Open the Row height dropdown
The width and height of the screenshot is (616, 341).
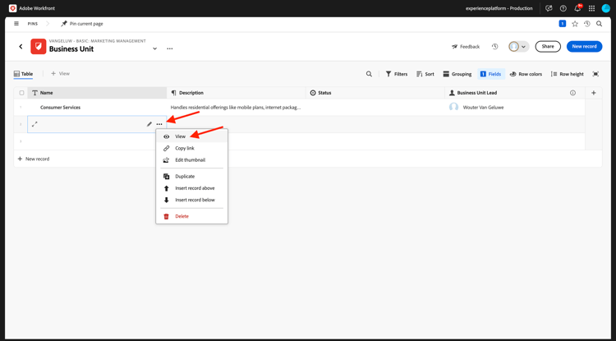pos(567,74)
